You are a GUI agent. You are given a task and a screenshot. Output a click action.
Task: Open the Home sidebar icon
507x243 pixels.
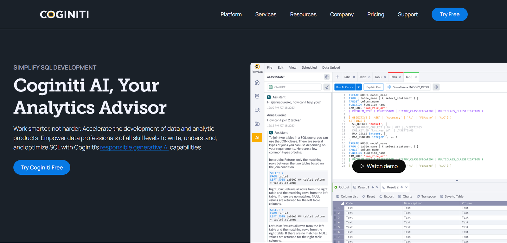[257, 83]
